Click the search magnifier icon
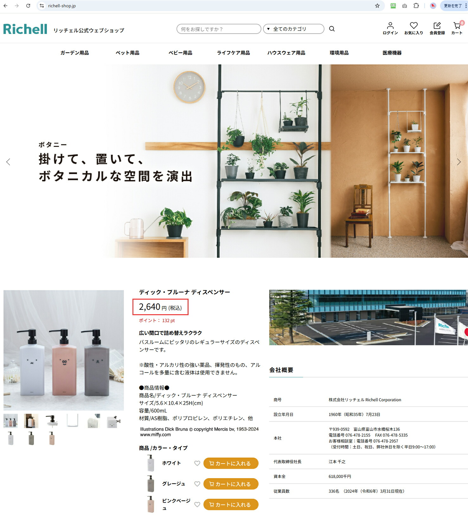The image size is (468, 520). pyautogui.click(x=332, y=29)
